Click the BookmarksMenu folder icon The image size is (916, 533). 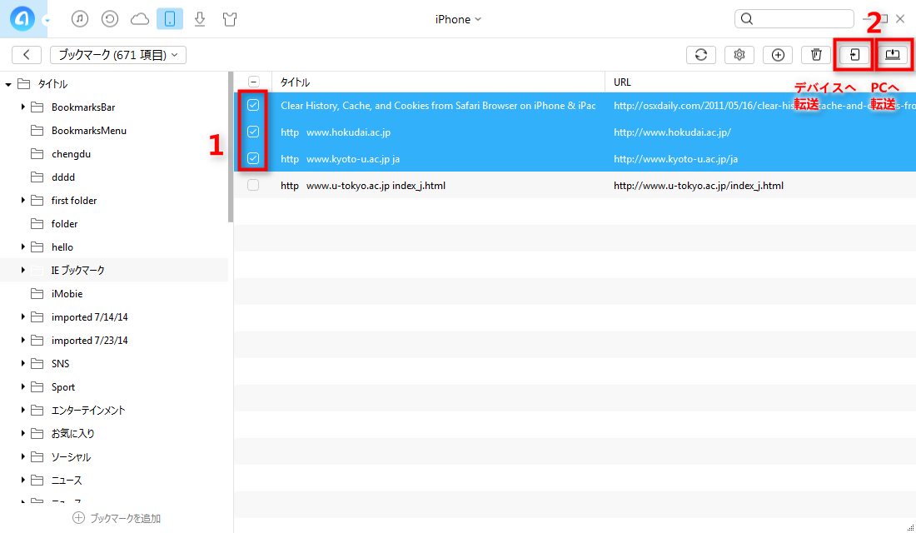(37, 130)
